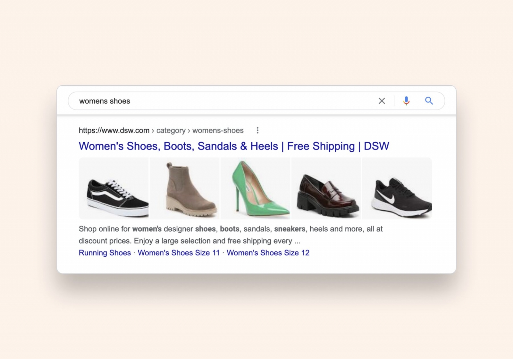The image size is (513, 359).
Task: Open the three-dot menu beside the DSW URL
Action: pyautogui.click(x=257, y=130)
